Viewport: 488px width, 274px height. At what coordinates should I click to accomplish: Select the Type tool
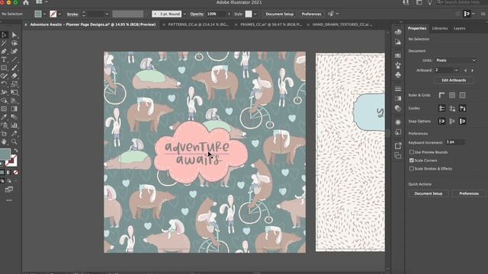[4, 59]
